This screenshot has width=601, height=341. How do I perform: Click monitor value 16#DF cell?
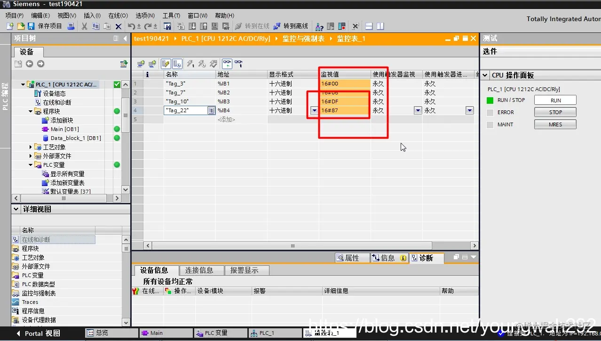tap(345, 101)
